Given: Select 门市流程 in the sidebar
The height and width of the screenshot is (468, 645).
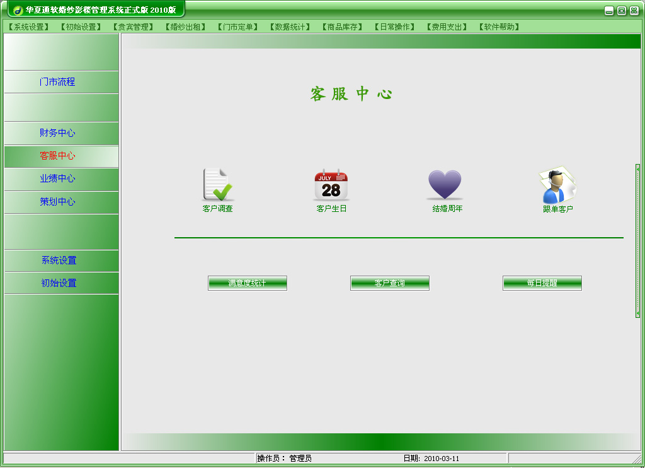Looking at the screenshot, I should pos(61,82).
